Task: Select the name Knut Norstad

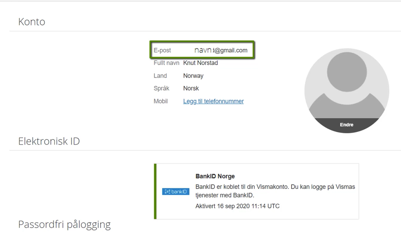Action: pyautogui.click(x=200, y=63)
